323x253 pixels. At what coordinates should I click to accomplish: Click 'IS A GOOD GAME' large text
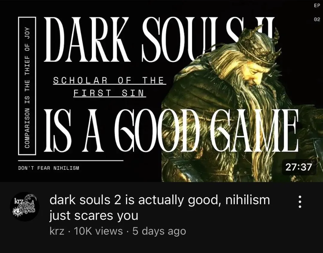pyautogui.click(x=170, y=131)
